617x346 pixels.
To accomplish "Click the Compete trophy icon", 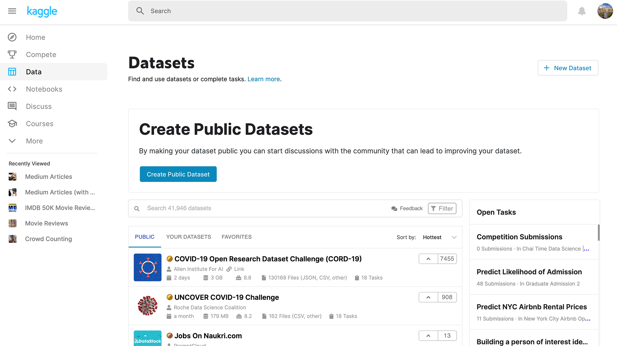I will pos(12,55).
